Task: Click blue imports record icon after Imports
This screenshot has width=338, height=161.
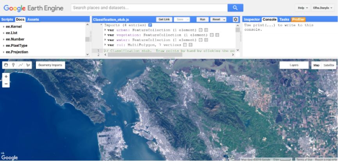Action: coord(150,25)
